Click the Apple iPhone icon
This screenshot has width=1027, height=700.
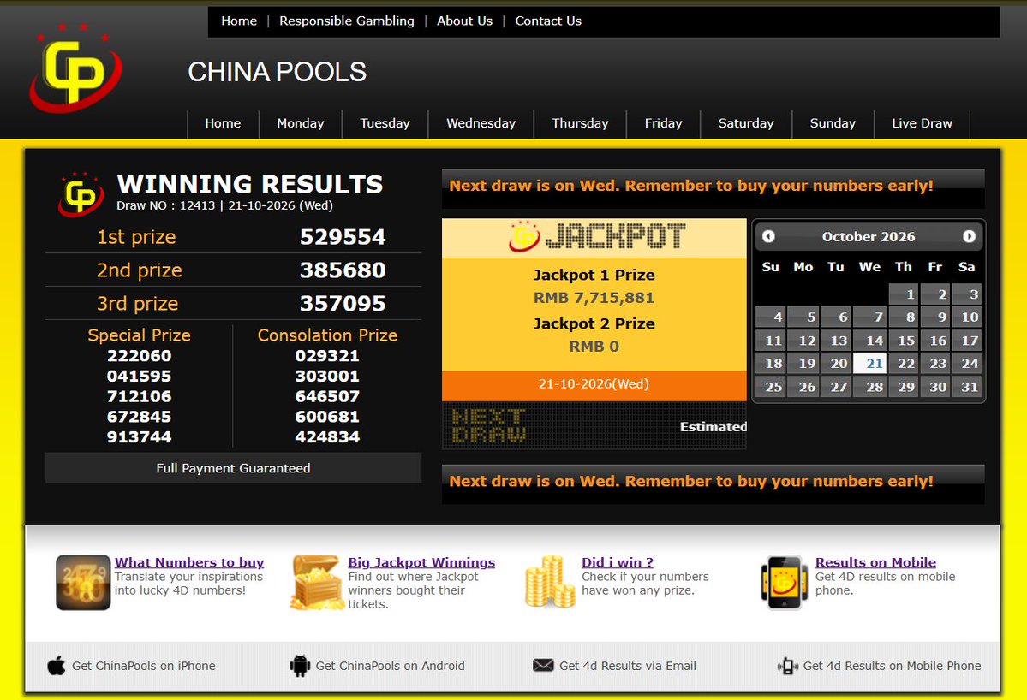[57, 666]
